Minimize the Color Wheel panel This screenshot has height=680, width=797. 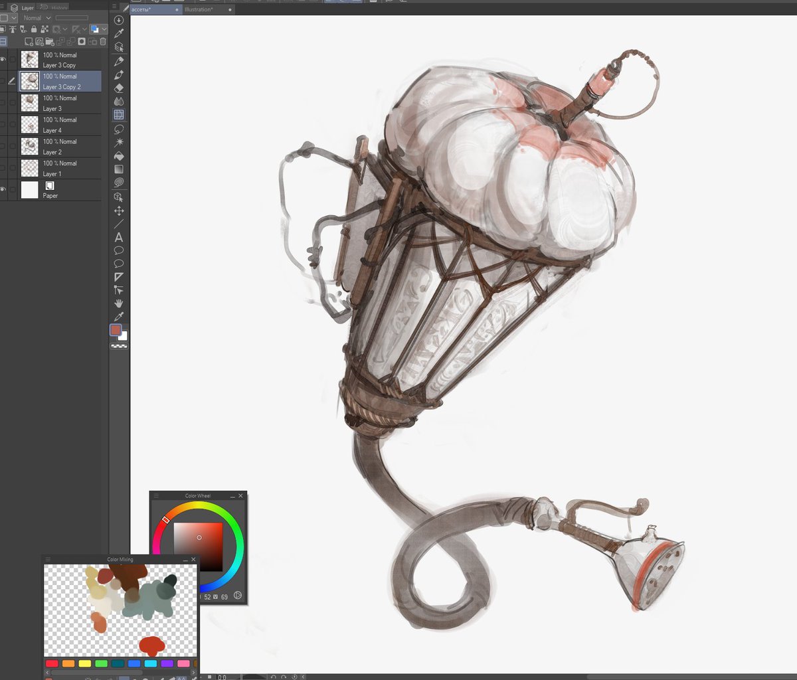(232, 495)
